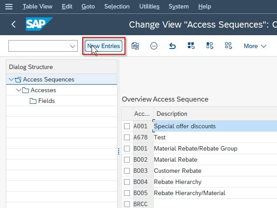Open the Goto menu
Image resolution: width=277 pixels, height=208 pixels.
88,7
